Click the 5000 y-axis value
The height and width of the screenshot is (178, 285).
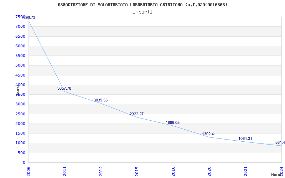pyautogui.click(x=20, y=65)
